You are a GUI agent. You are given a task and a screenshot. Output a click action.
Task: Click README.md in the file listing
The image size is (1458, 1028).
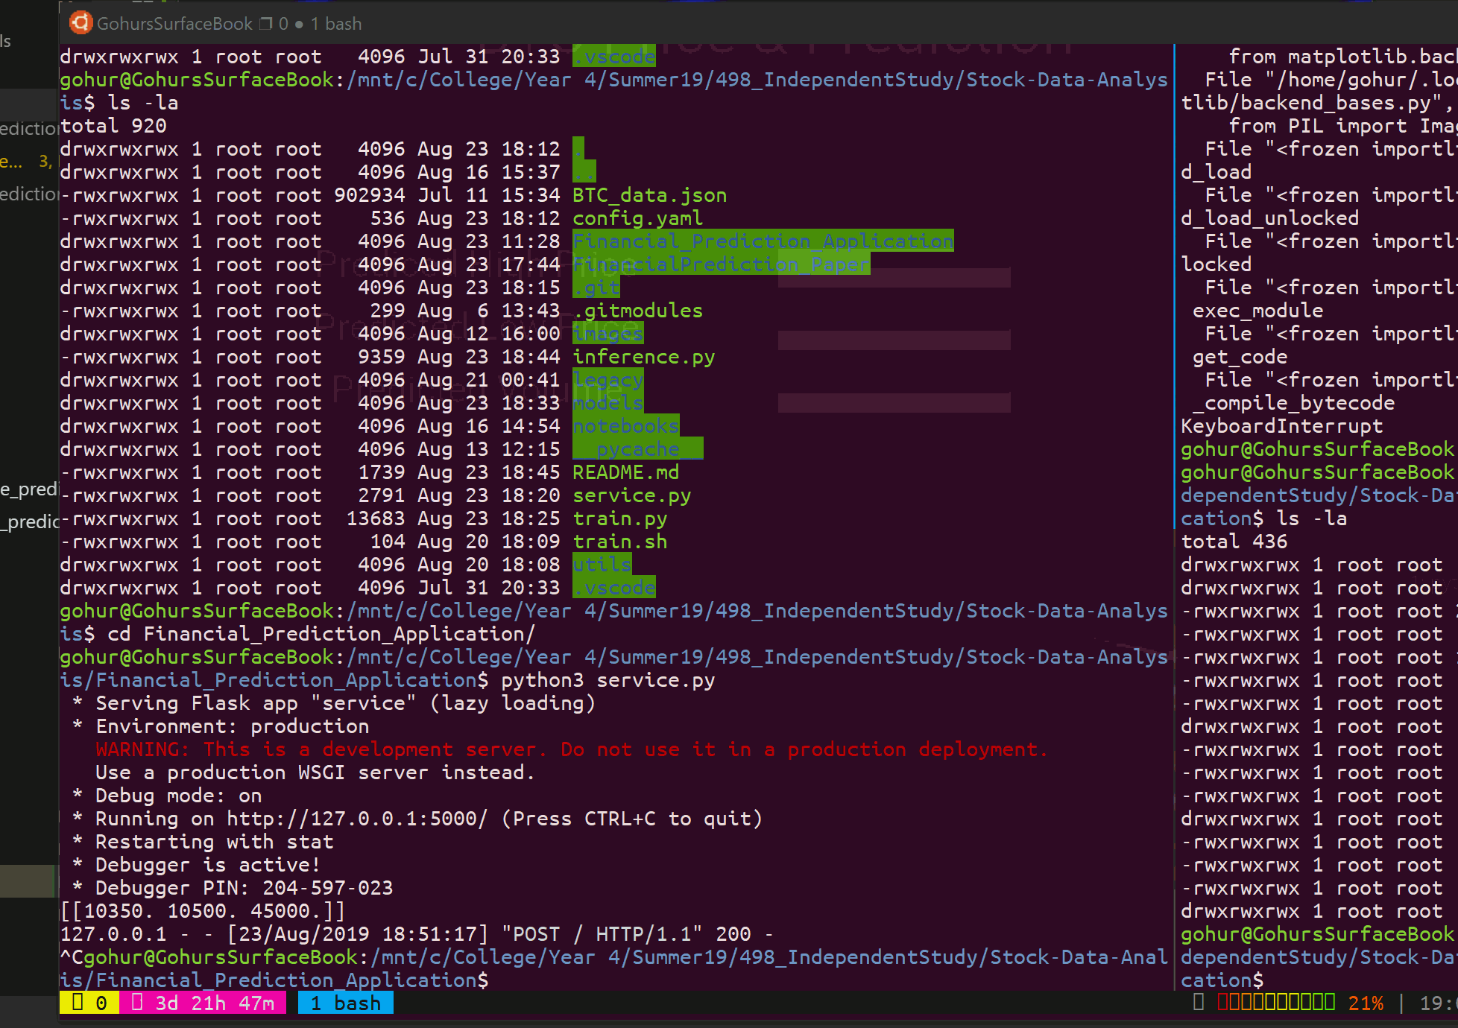coord(625,472)
